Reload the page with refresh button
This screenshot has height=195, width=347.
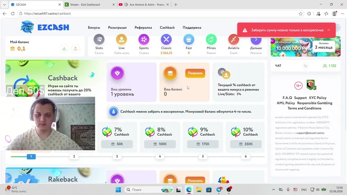(13, 14)
